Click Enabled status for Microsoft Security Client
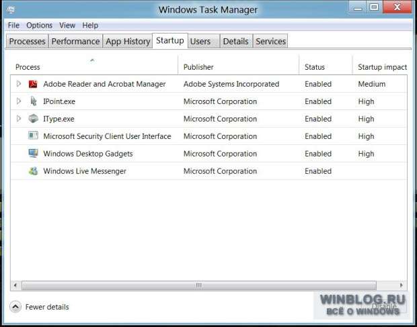The height and width of the screenshot is (327, 417). click(x=318, y=136)
